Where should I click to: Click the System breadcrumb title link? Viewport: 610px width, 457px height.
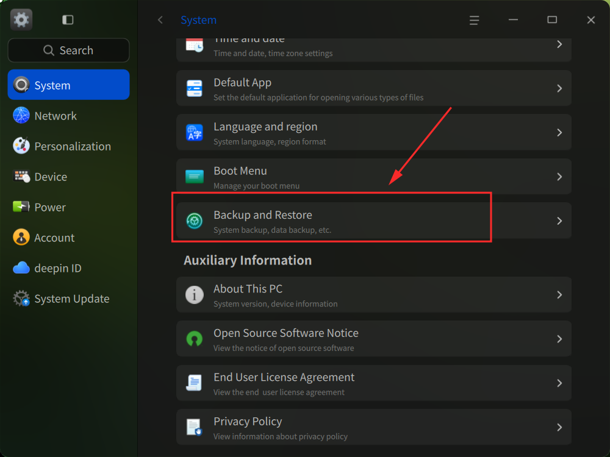coord(198,20)
